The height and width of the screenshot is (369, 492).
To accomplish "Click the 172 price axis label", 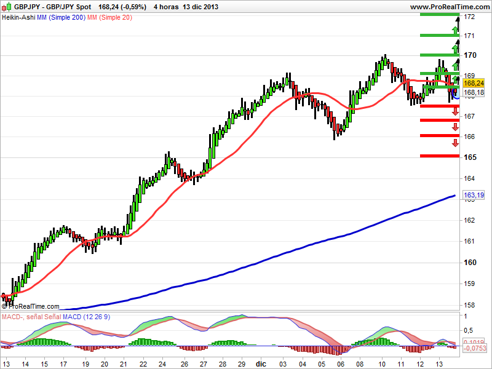I will (469, 17).
